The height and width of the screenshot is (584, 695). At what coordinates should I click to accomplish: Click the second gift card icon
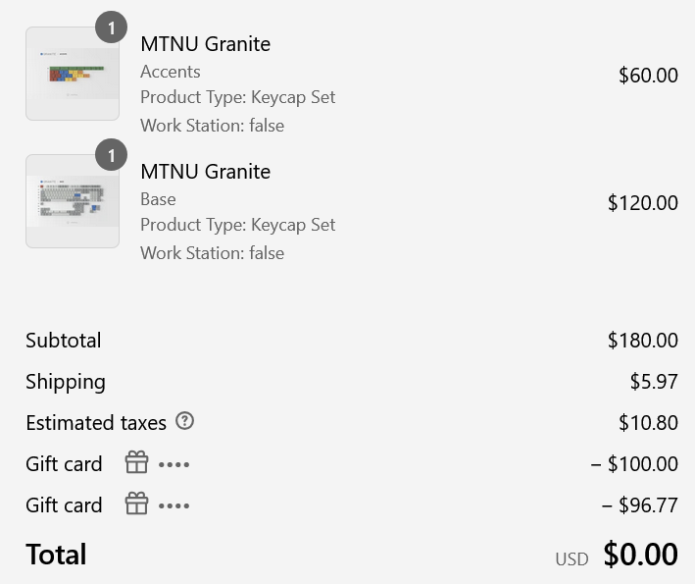point(136,504)
